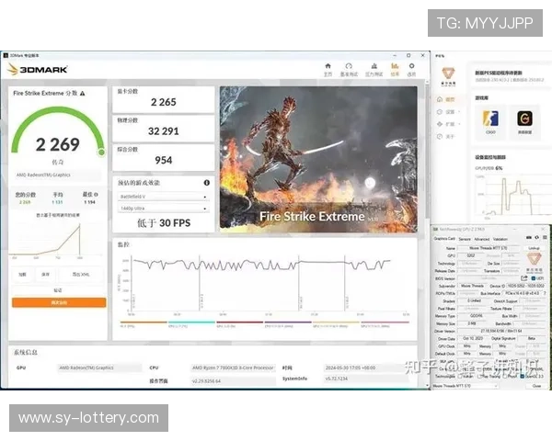Open the 3DMark Home icon in top navigation
Image resolution: width=552 pixels, height=441 pixels.
[328, 68]
